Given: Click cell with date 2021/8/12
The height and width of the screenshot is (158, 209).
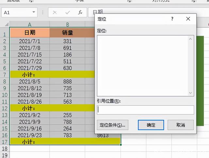Looking at the screenshot, I should [30, 88].
